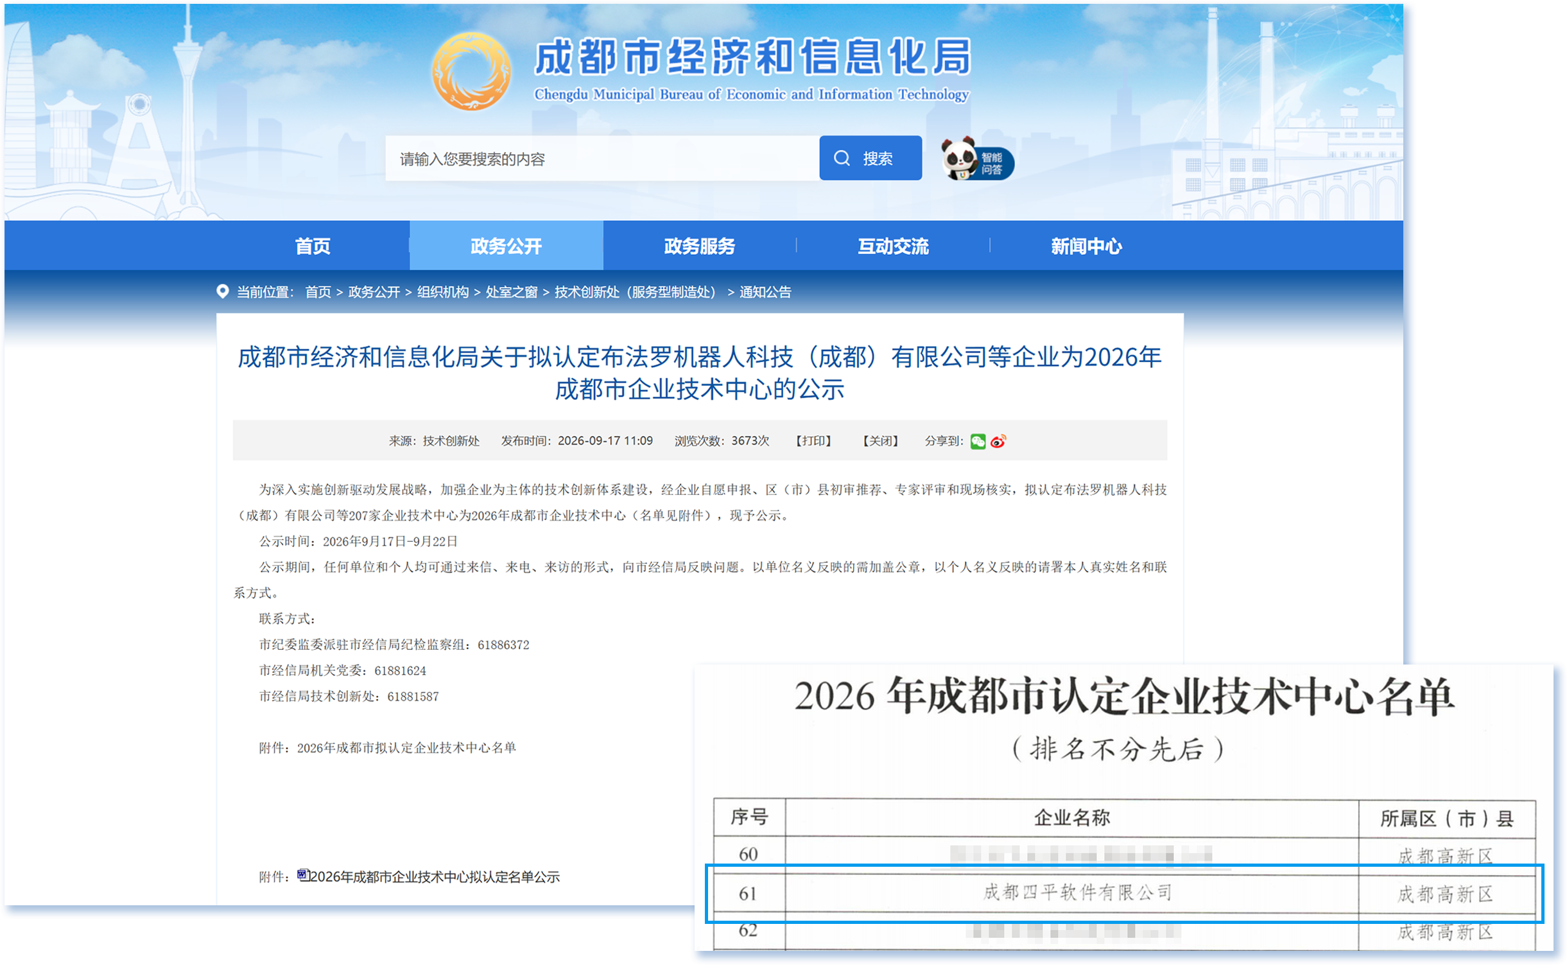Share the notice via WeChat icon
The width and height of the screenshot is (1567, 965).
(x=978, y=441)
